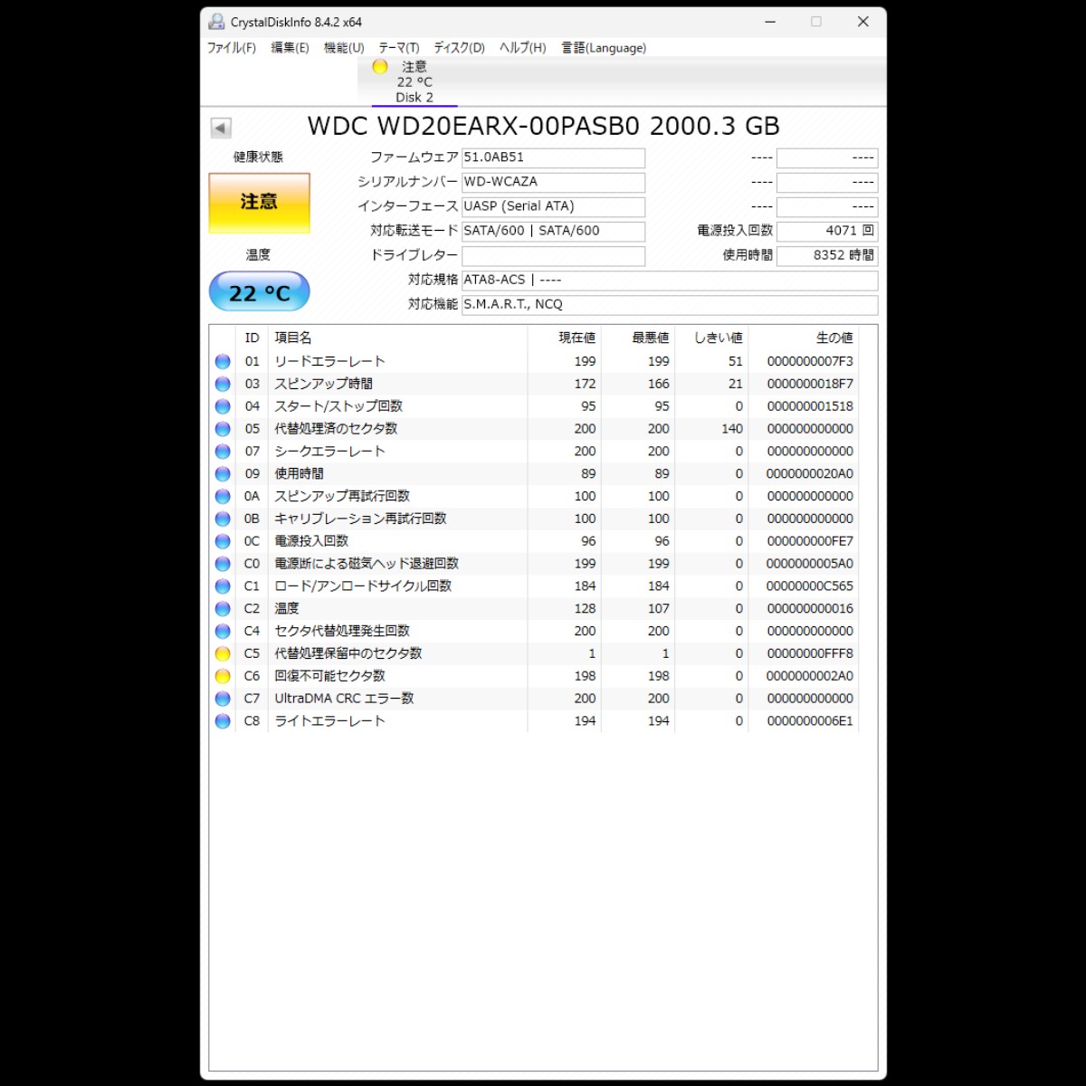Click the 使用時間 value 8352 時間

pos(827,256)
